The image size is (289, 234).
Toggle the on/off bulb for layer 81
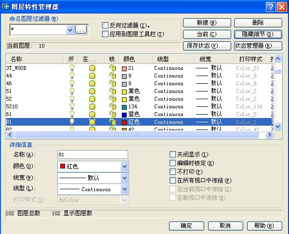(x=72, y=122)
